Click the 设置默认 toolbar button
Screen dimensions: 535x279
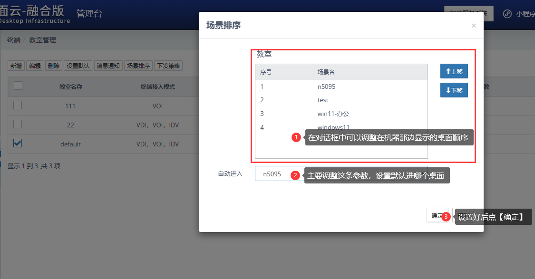coord(78,66)
